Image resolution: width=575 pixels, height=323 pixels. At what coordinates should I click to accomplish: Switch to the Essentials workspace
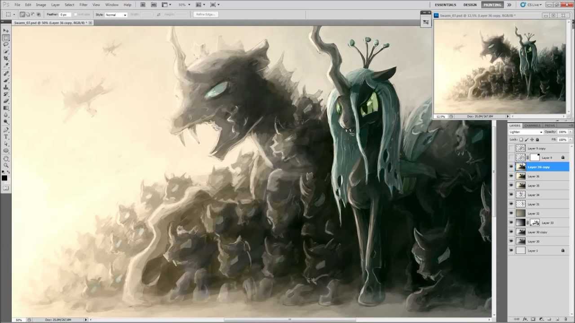pos(445,4)
